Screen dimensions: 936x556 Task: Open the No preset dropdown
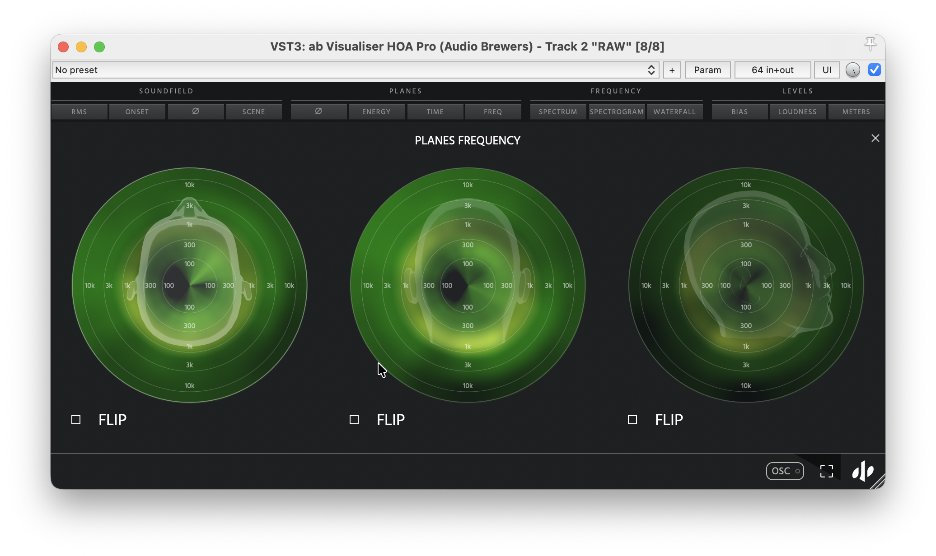356,70
